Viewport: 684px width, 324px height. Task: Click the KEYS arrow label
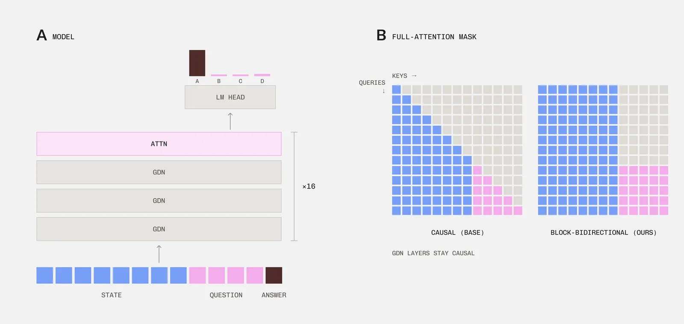(404, 76)
